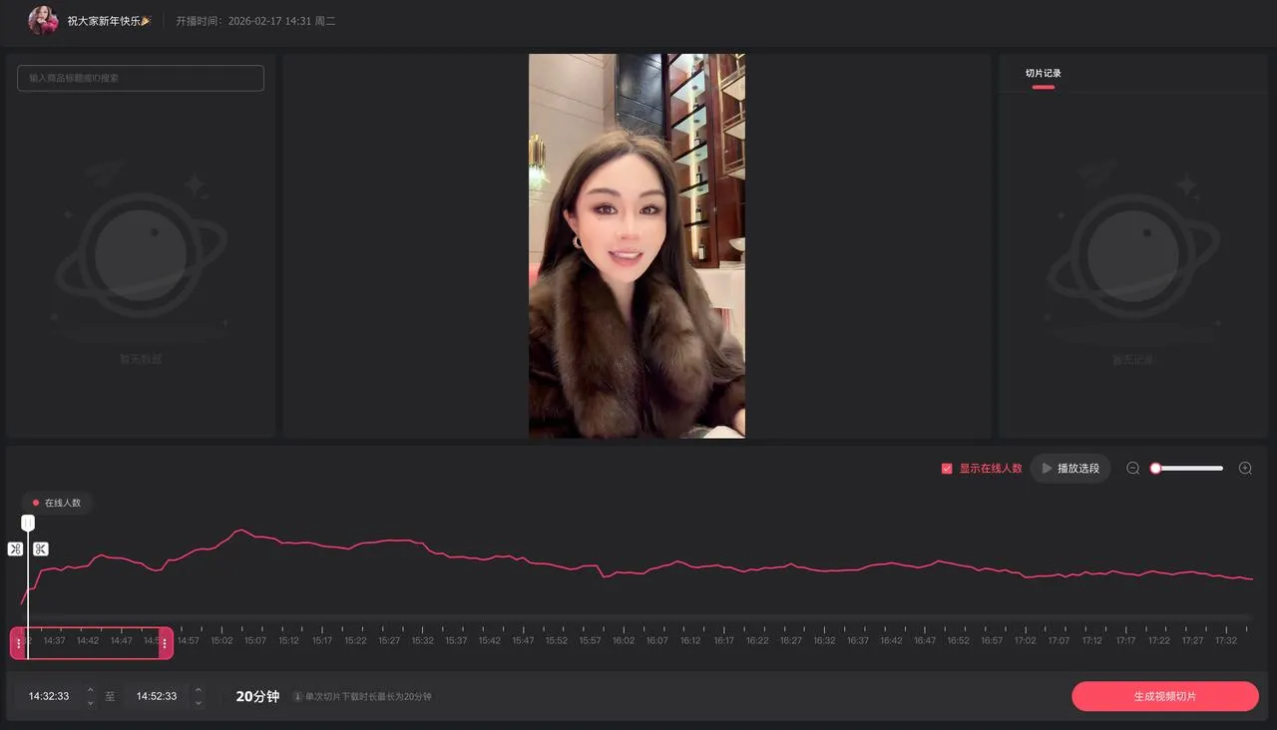Open the 切片记录 tab
This screenshot has height=730, width=1277.
(1044, 73)
